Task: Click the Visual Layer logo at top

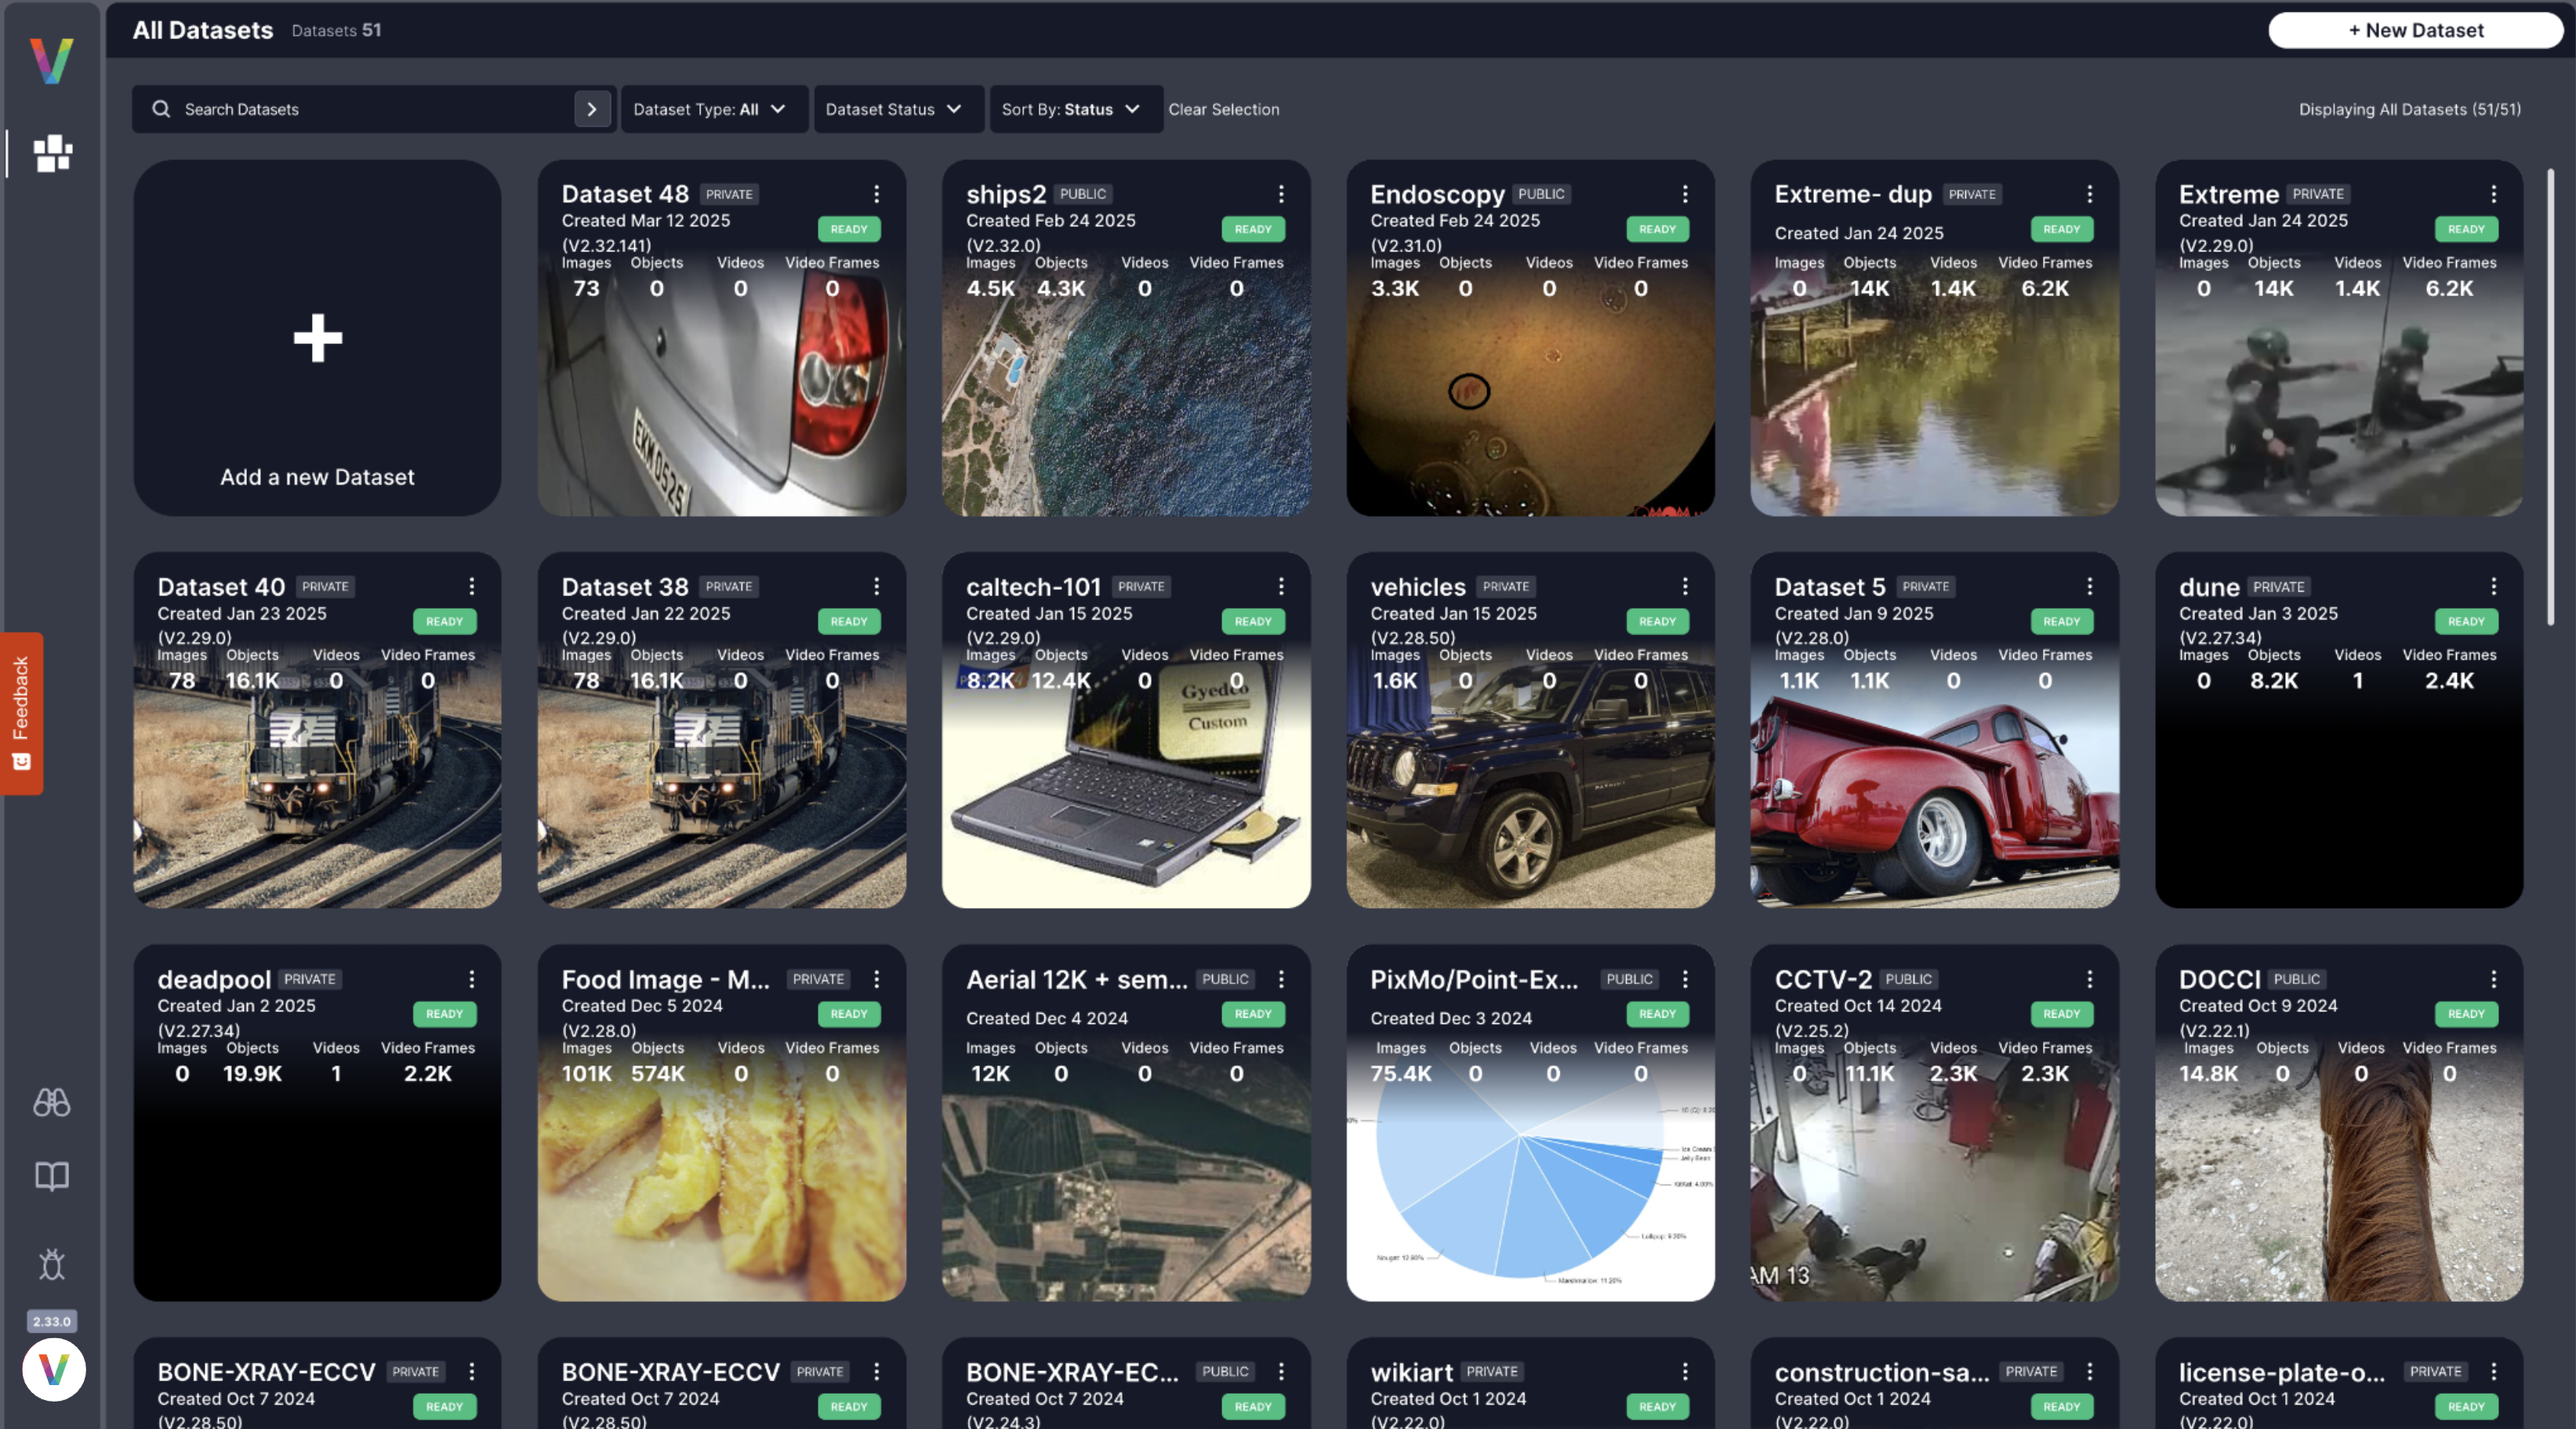Action: tap(51, 61)
